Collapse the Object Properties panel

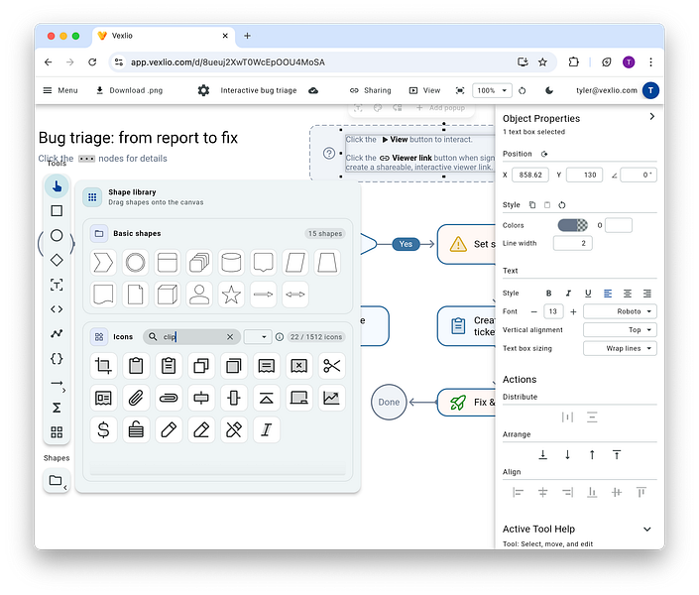651,116
